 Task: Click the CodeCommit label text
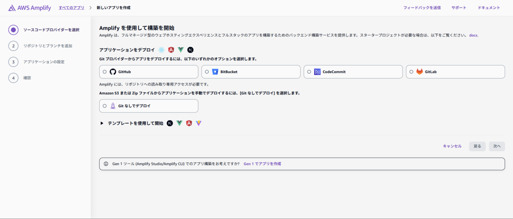point(334,72)
